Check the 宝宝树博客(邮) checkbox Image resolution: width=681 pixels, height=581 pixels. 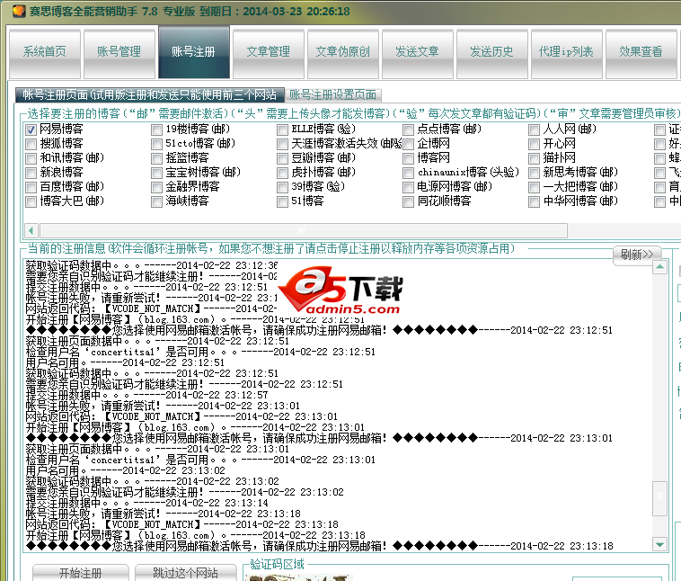[x=156, y=173]
